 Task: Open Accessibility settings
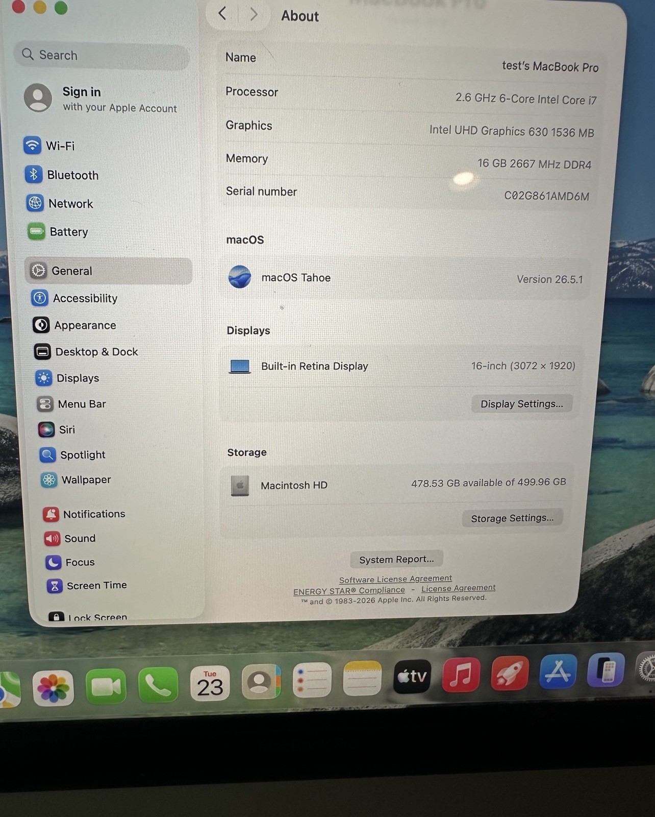[x=74, y=298]
